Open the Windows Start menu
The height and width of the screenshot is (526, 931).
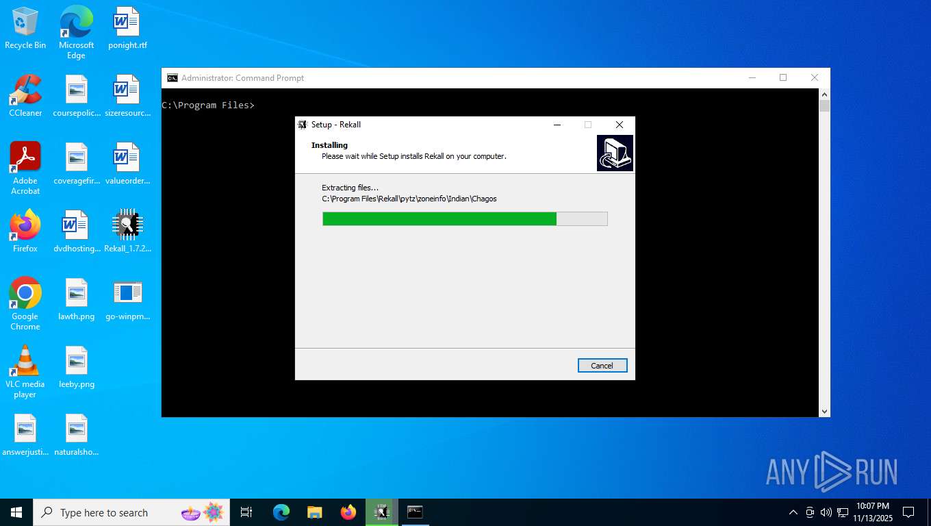pos(16,512)
